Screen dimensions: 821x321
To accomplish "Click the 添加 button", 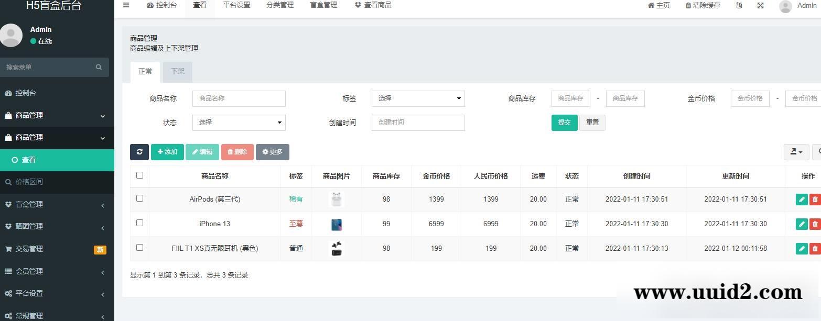I will pyautogui.click(x=167, y=152).
